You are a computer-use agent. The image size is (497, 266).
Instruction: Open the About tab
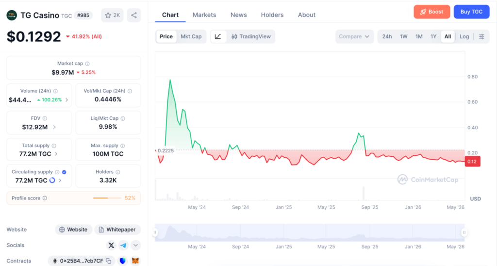point(307,15)
